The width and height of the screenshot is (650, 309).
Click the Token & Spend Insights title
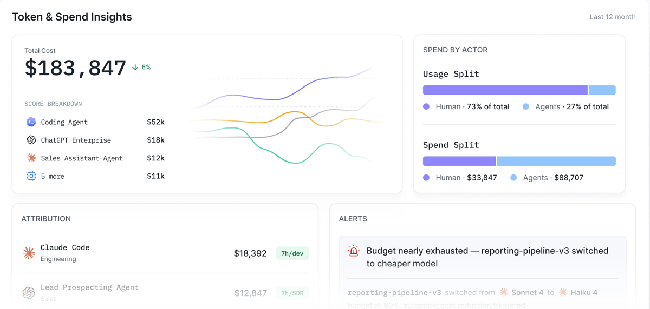[72, 17]
